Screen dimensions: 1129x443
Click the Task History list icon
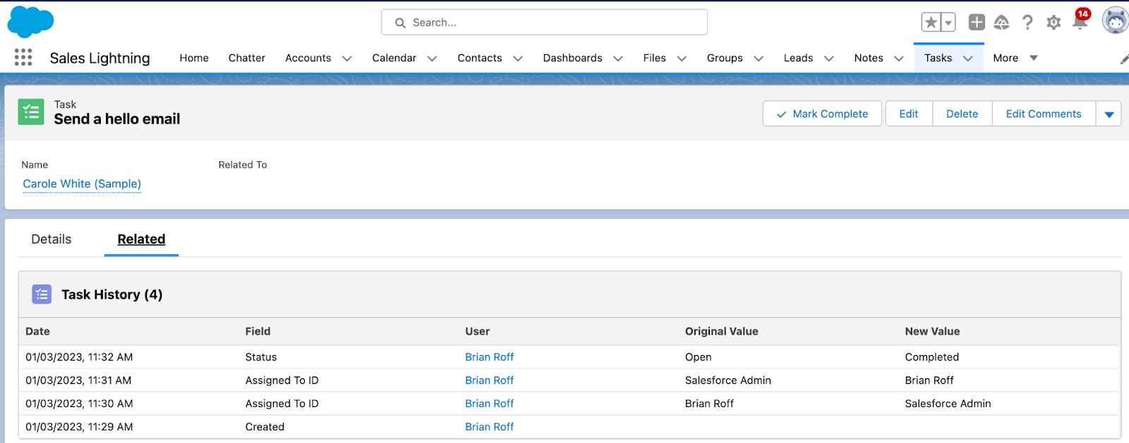pyautogui.click(x=42, y=294)
